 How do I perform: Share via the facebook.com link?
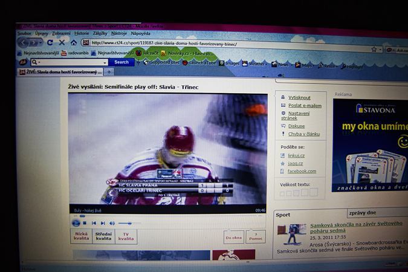302,171
